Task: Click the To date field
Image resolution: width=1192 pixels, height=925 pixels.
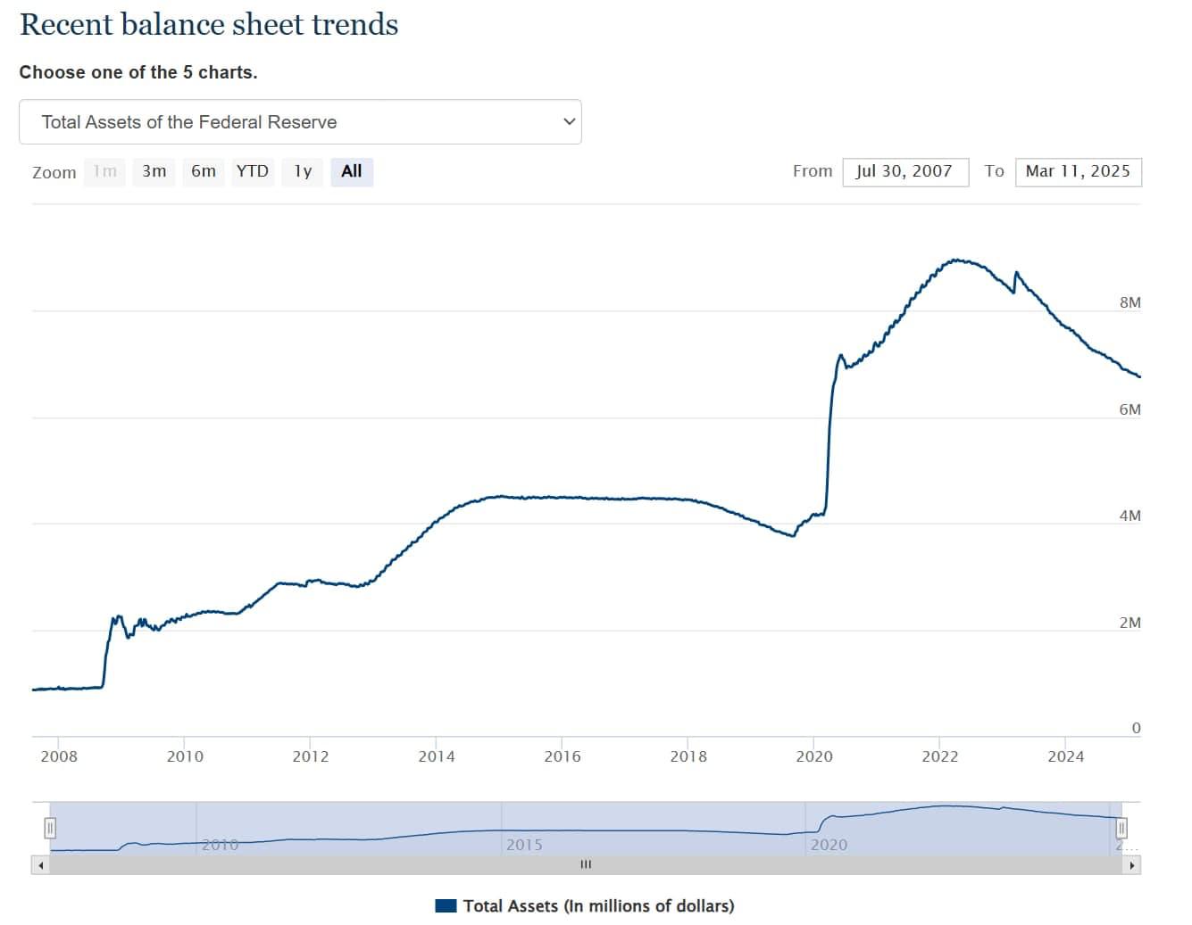Action: [1078, 171]
